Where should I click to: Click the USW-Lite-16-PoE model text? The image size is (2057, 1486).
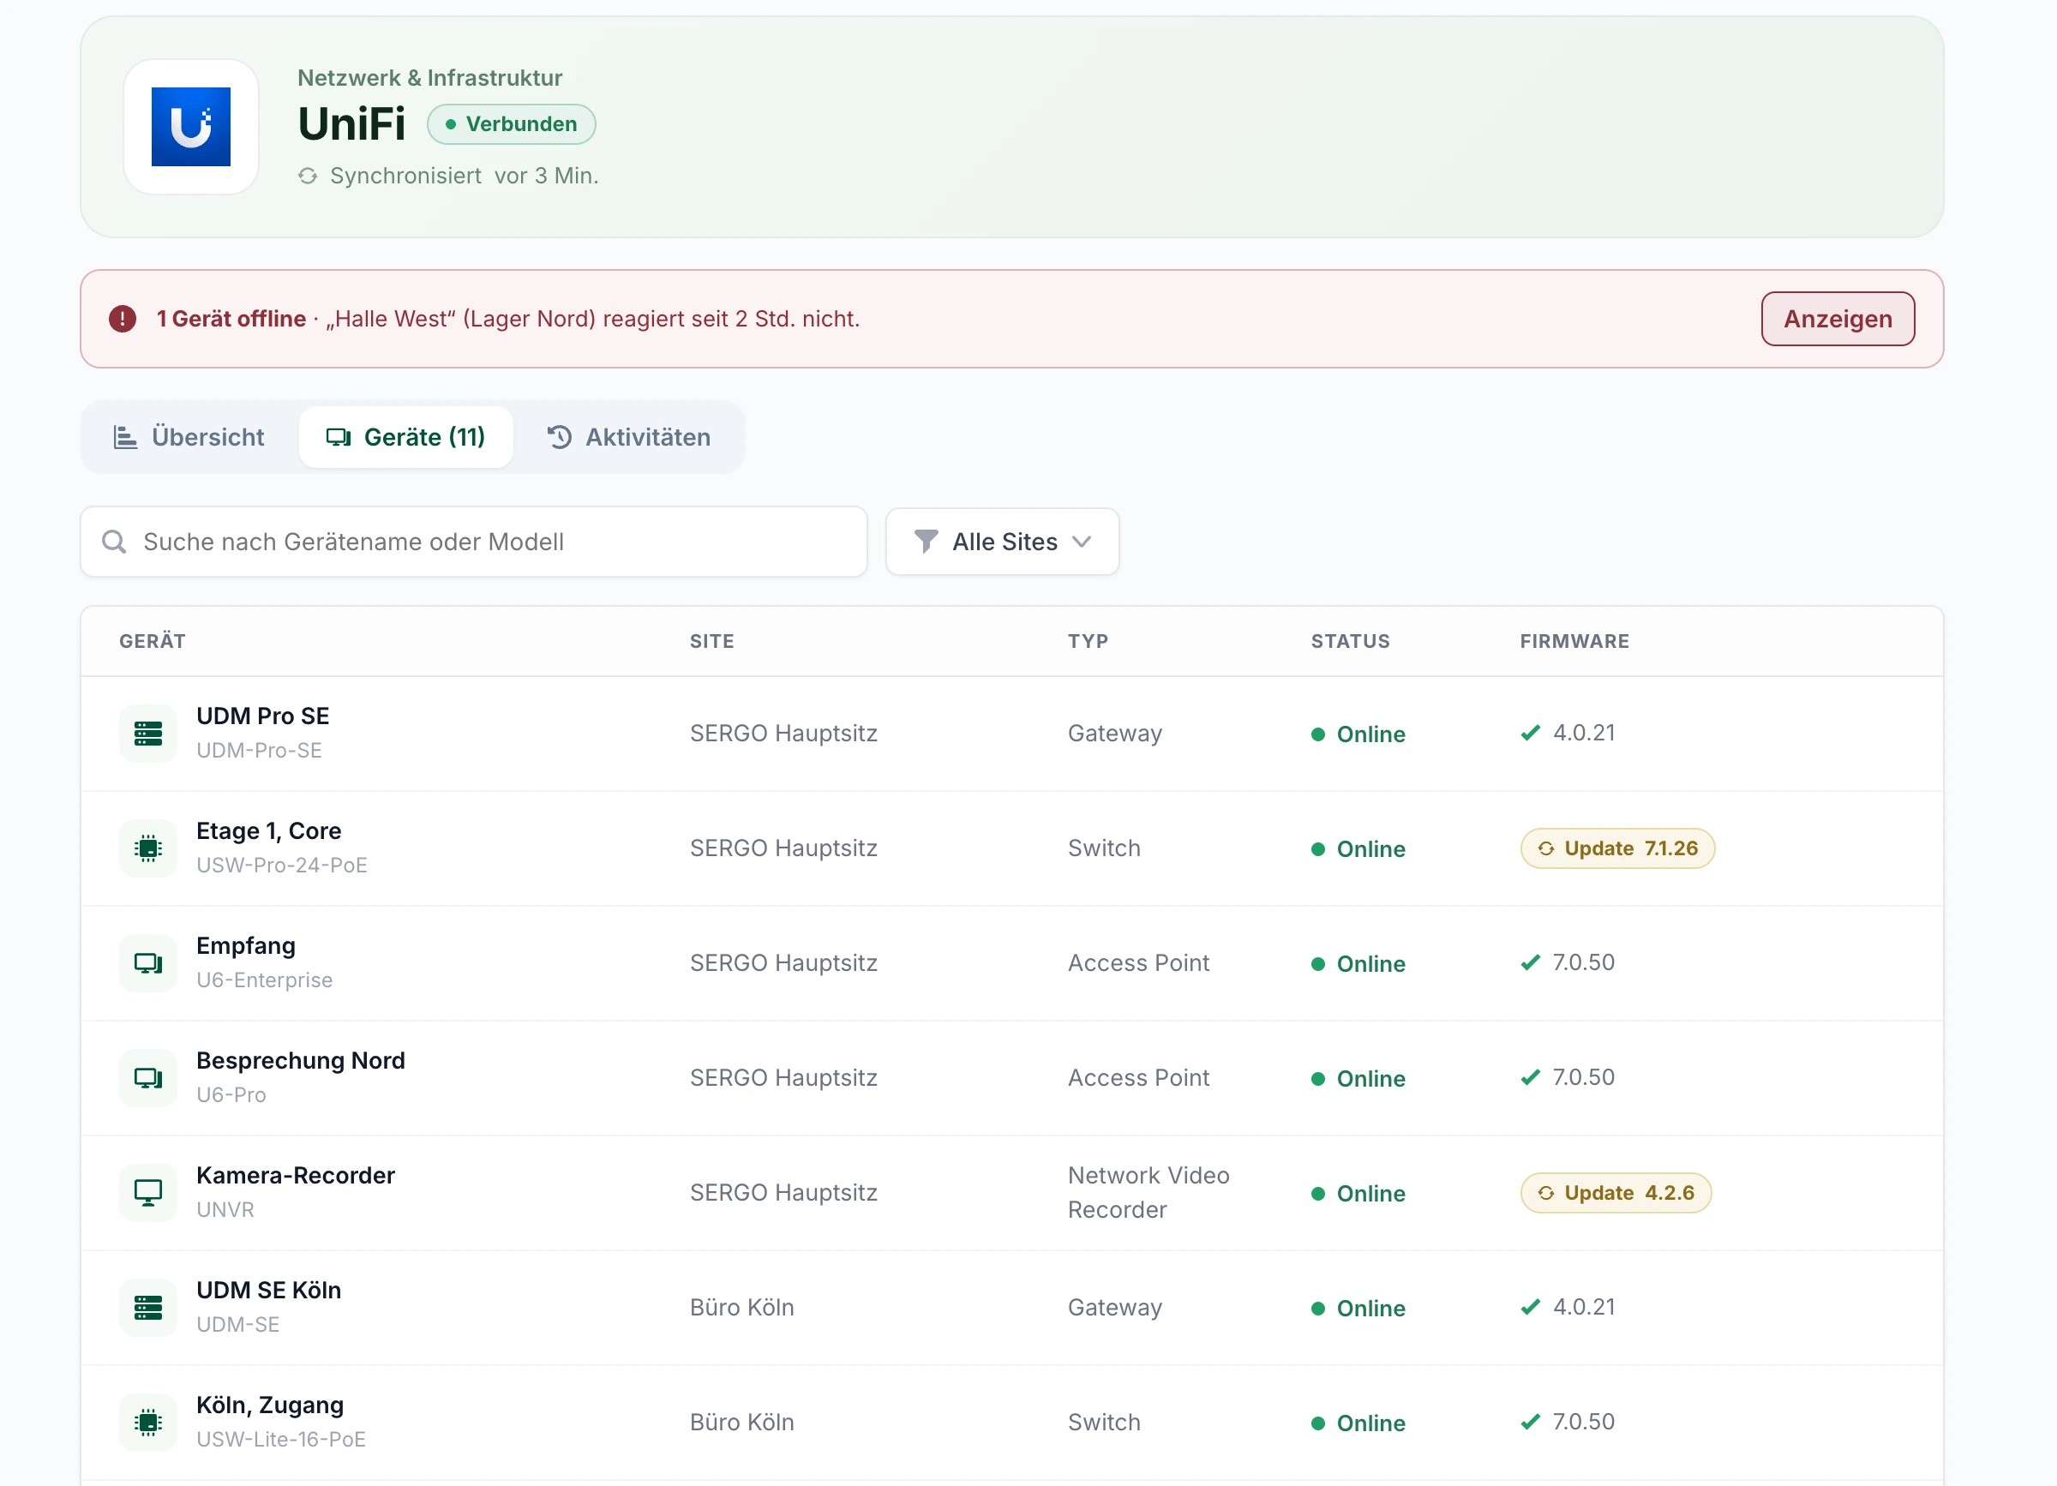(281, 1440)
